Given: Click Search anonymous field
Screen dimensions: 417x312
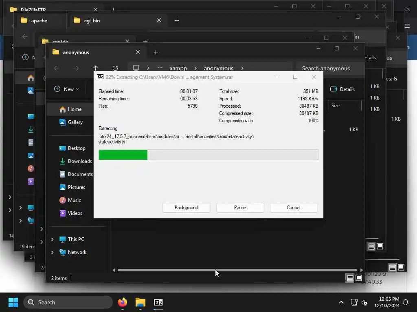Looking at the screenshot, I should click(330, 68).
